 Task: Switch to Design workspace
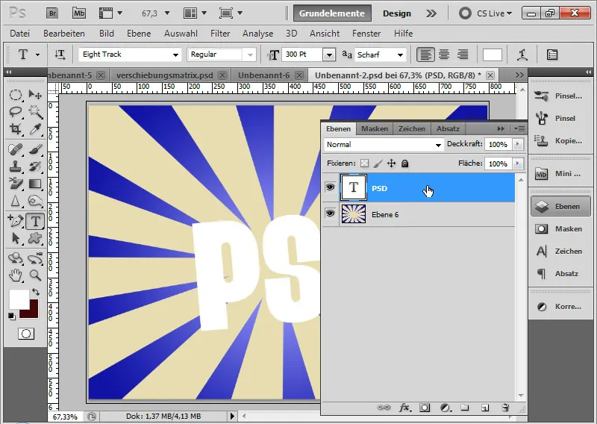click(x=397, y=13)
